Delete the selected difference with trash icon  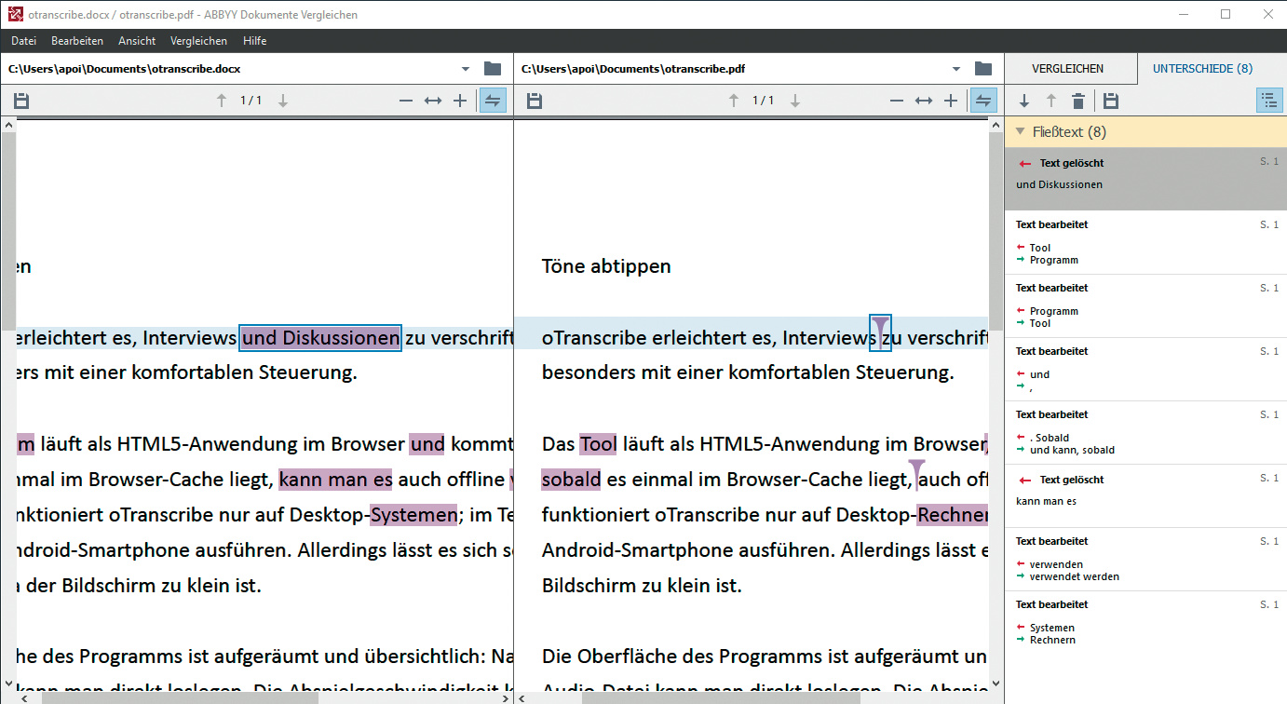[x=1078, y=101]
